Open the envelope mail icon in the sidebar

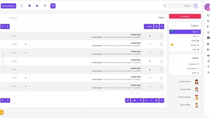coord(208,38)
